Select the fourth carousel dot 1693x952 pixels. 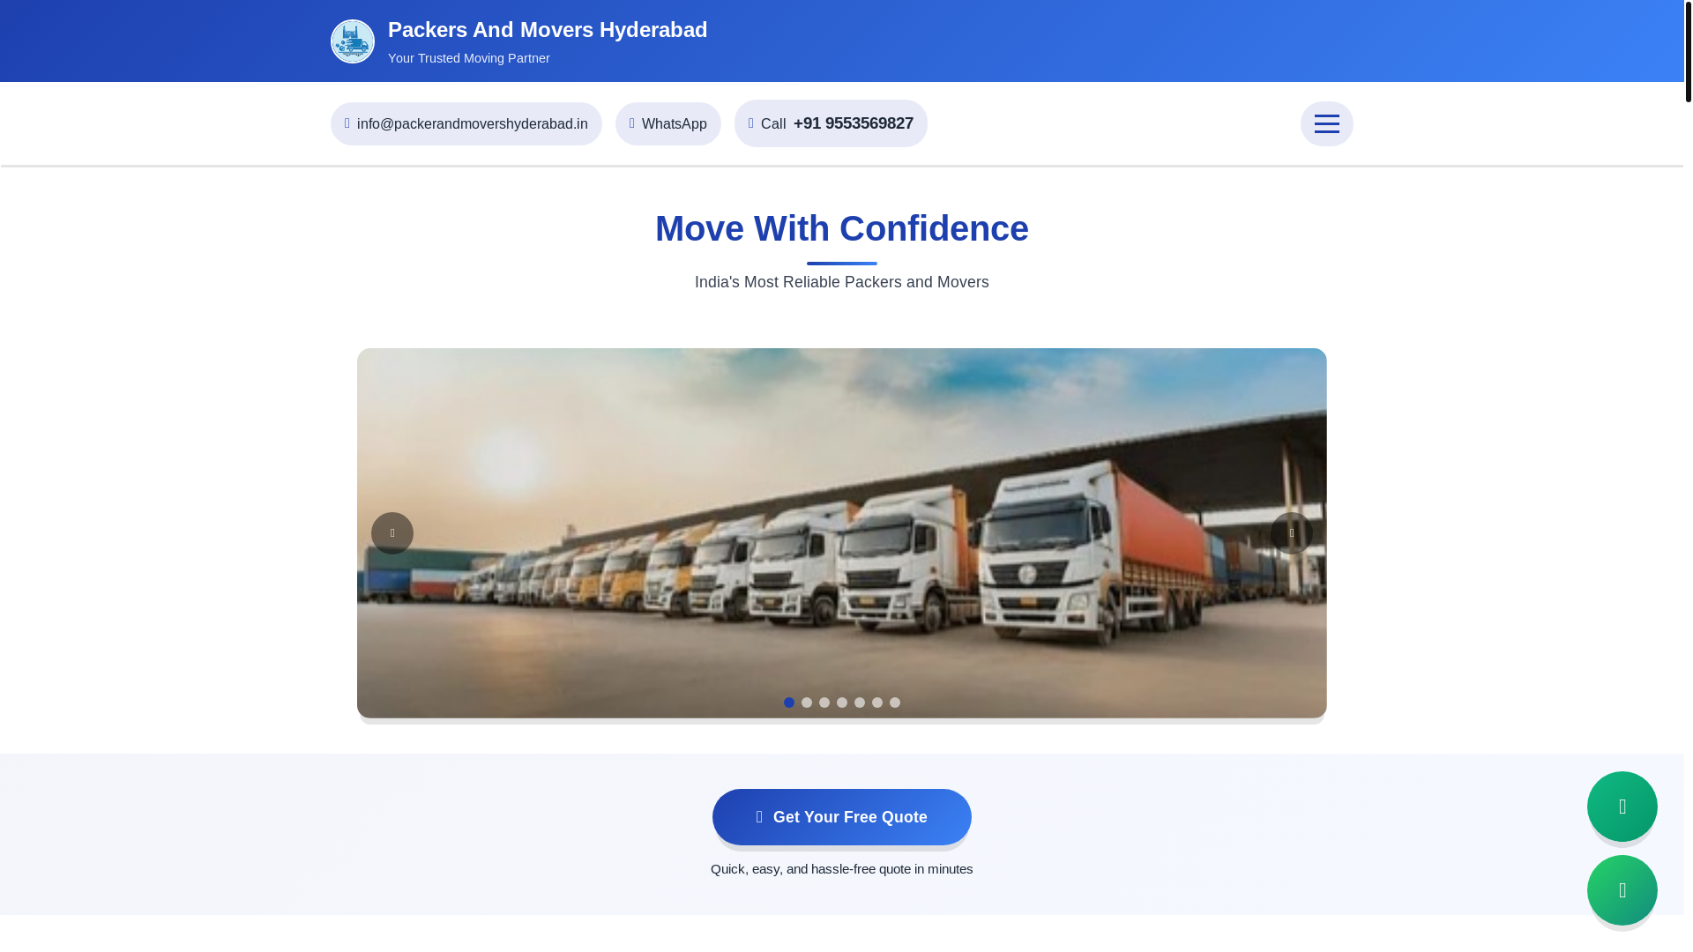pos(842,703)
